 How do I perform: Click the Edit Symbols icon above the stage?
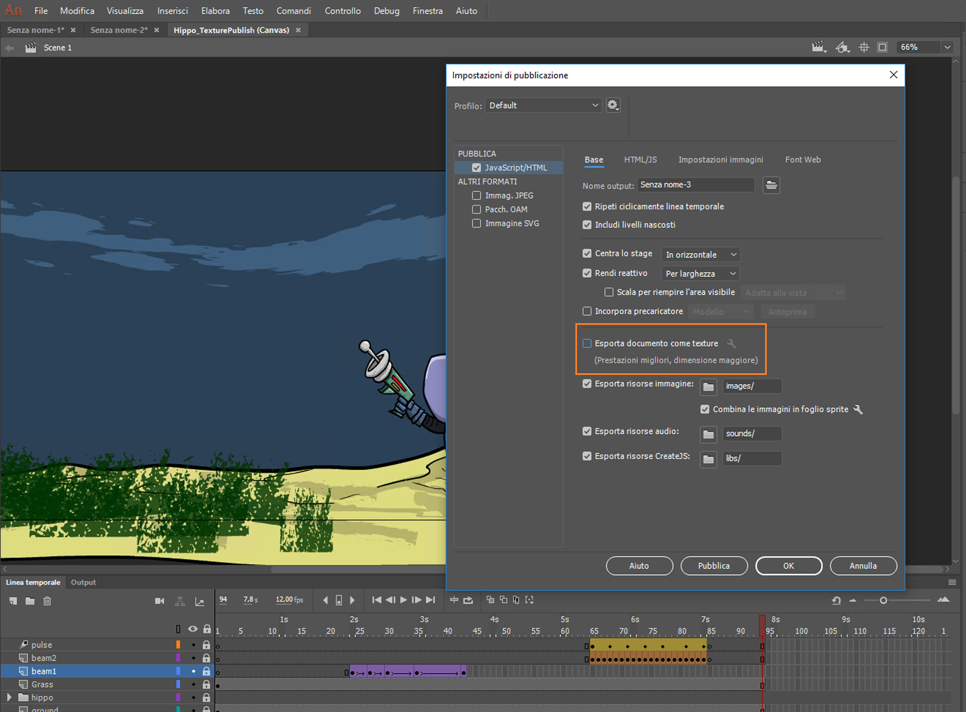[842, 47]
